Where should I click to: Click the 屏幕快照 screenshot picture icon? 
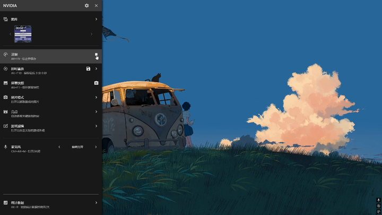(x=6, y=83)
